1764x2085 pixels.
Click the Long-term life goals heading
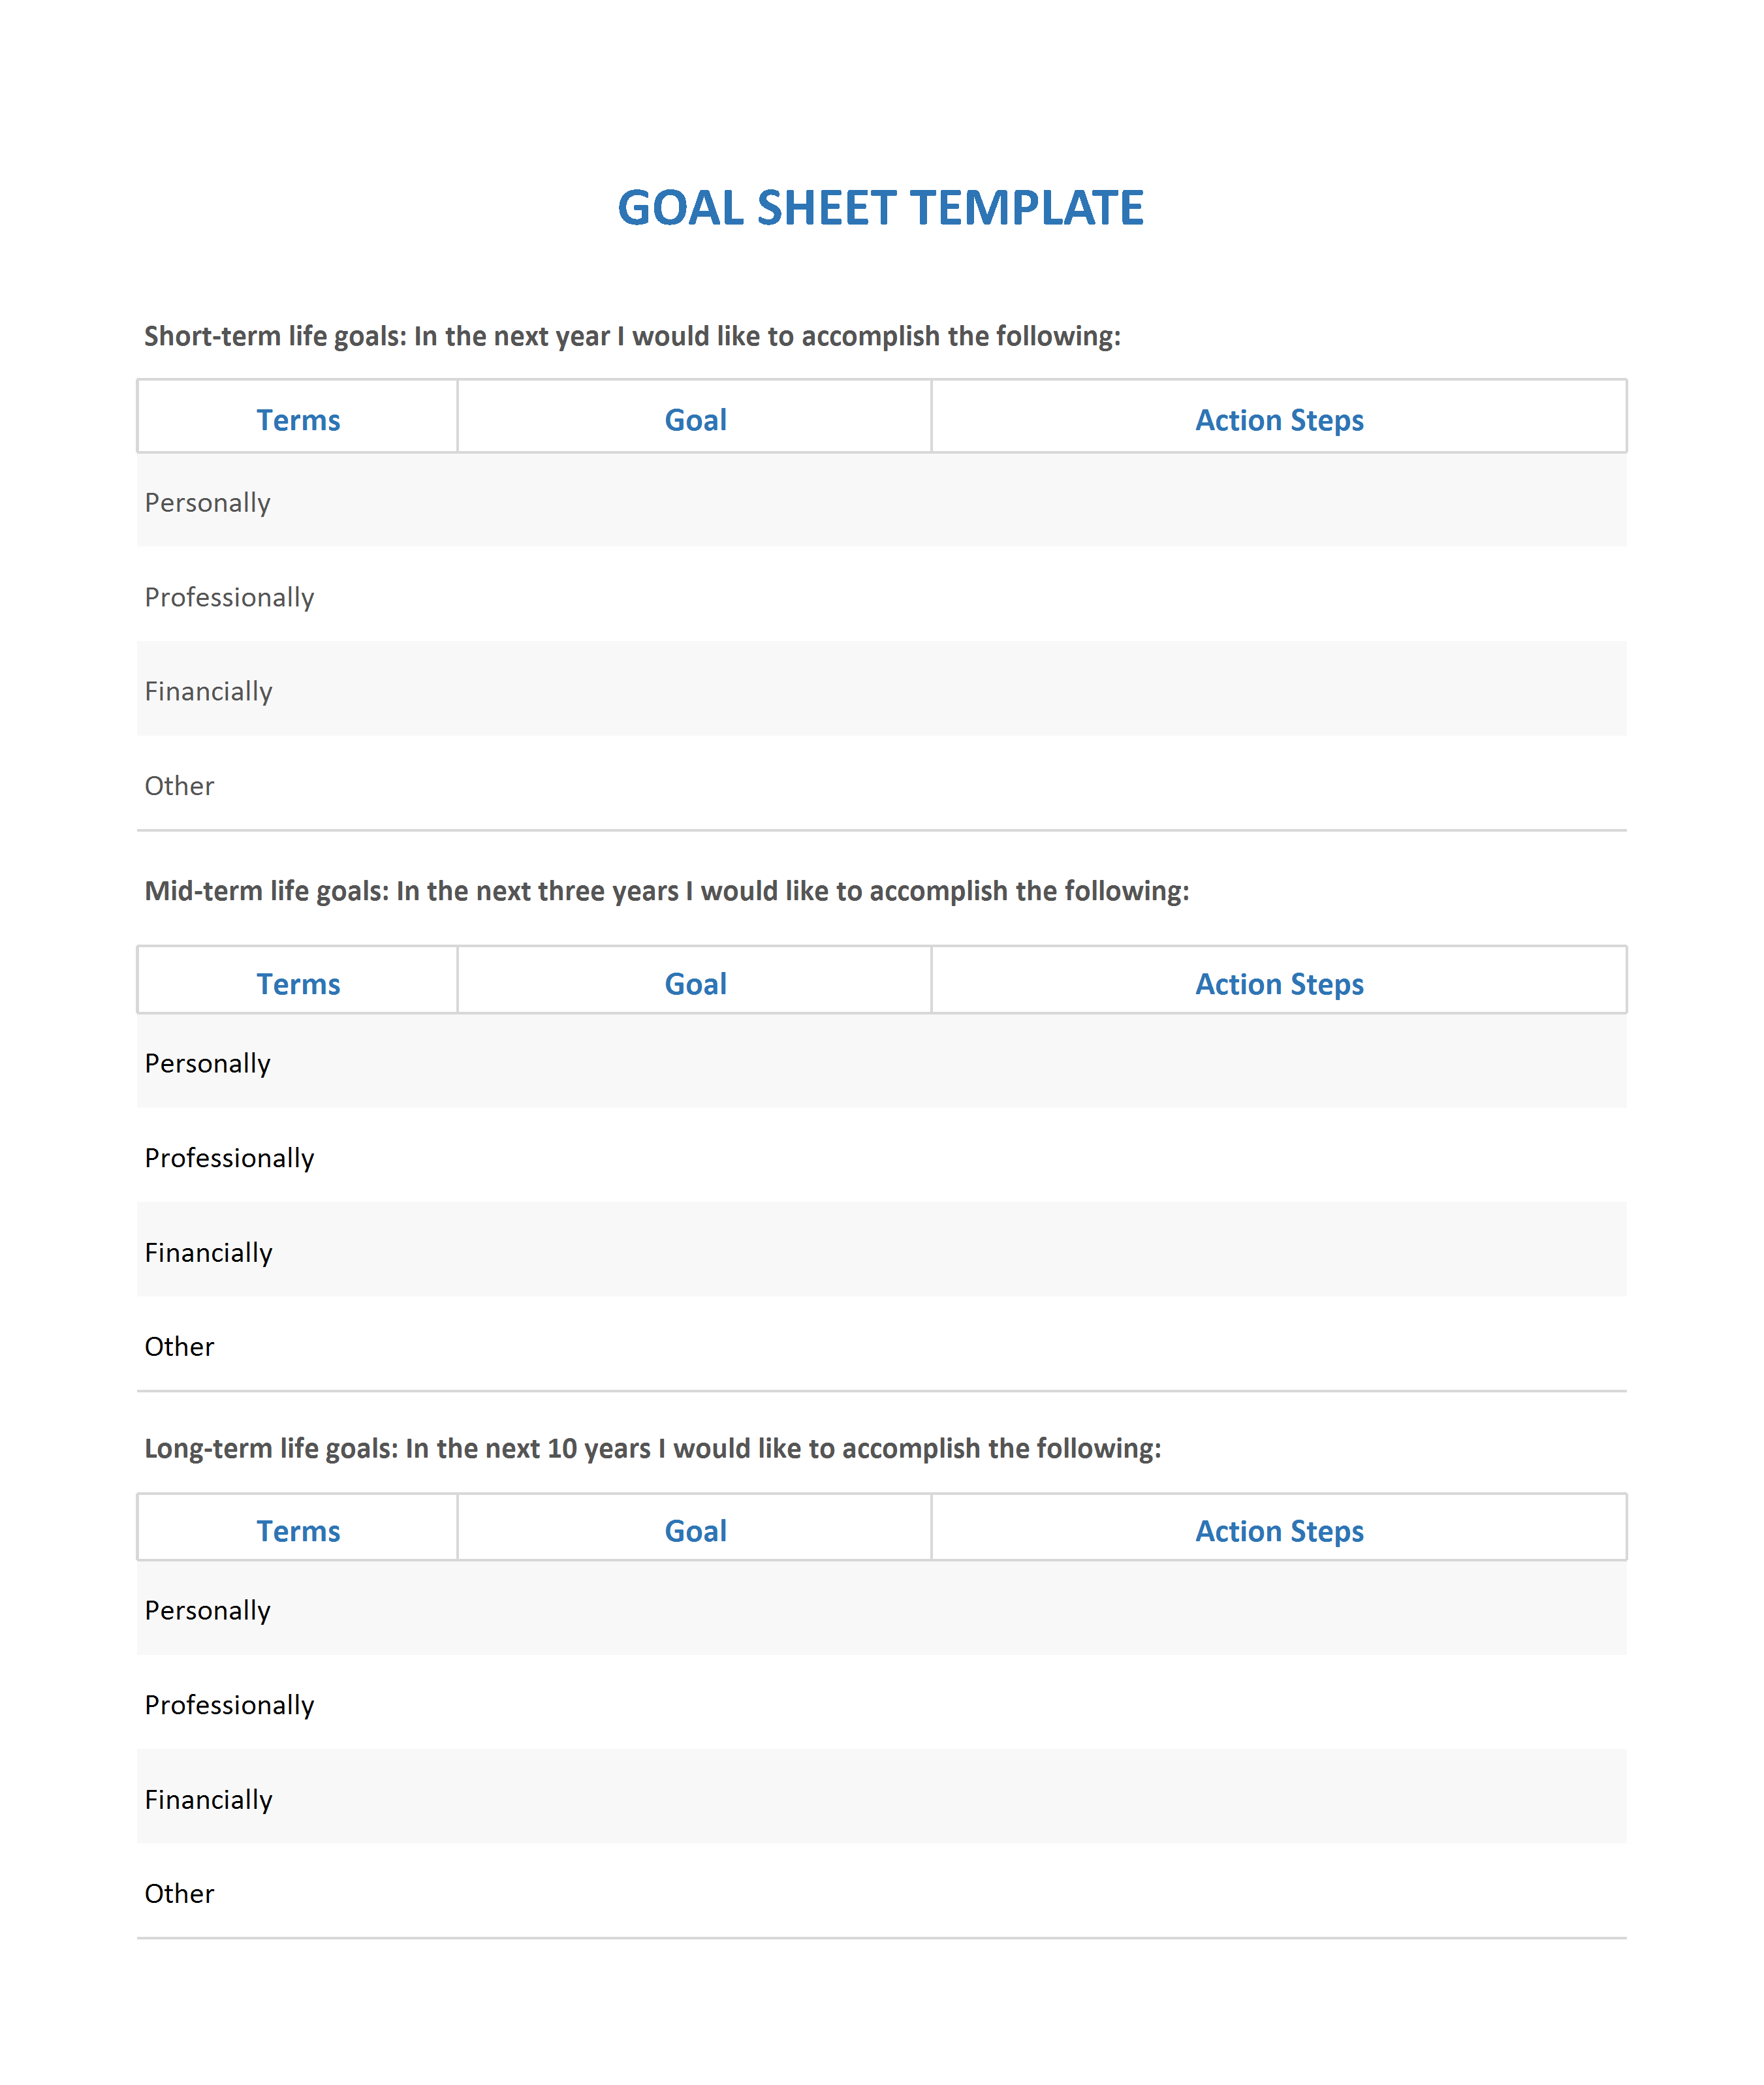653,1448
